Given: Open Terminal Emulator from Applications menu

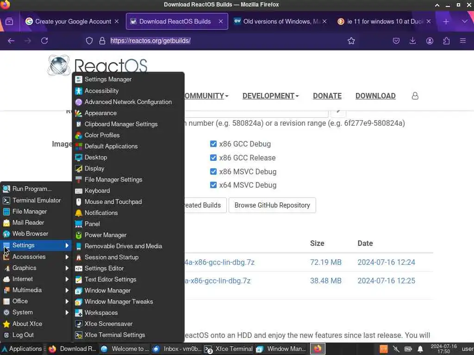Looking at the screenshot, I should click(36, 201).
